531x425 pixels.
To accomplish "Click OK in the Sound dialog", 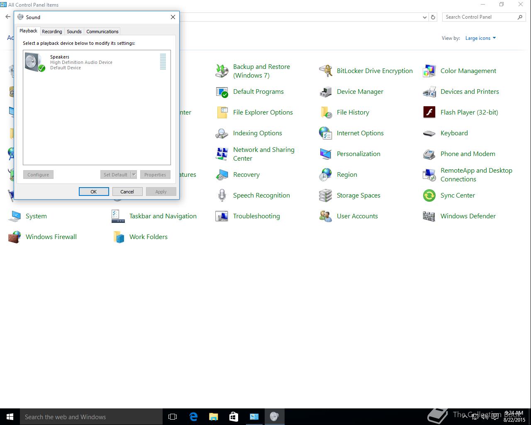I will [x=94, y=191].
